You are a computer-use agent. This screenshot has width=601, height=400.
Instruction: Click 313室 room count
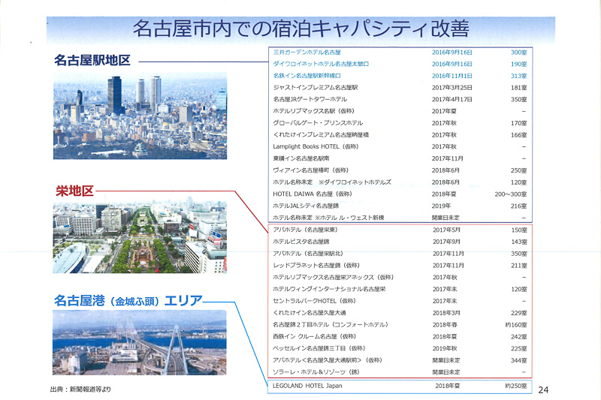(x=518, y=76)
